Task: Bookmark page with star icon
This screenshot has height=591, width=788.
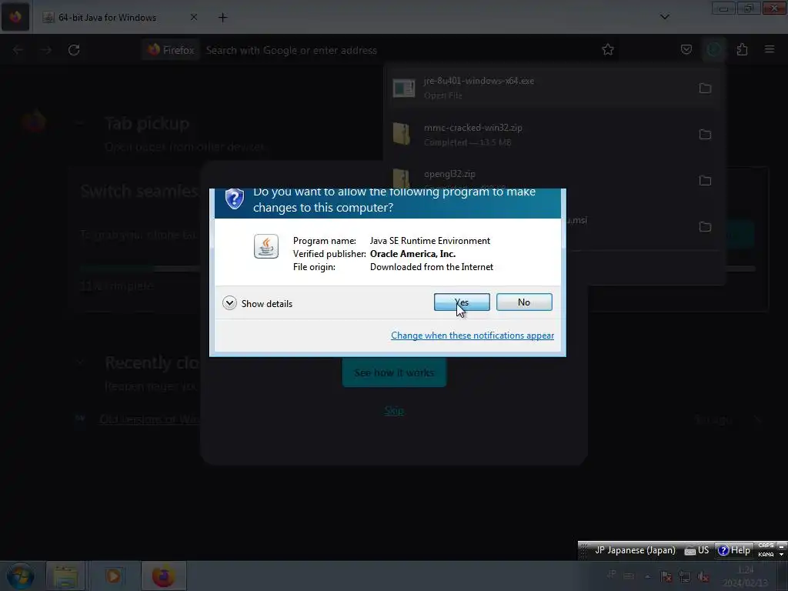Action: point(608,50)
